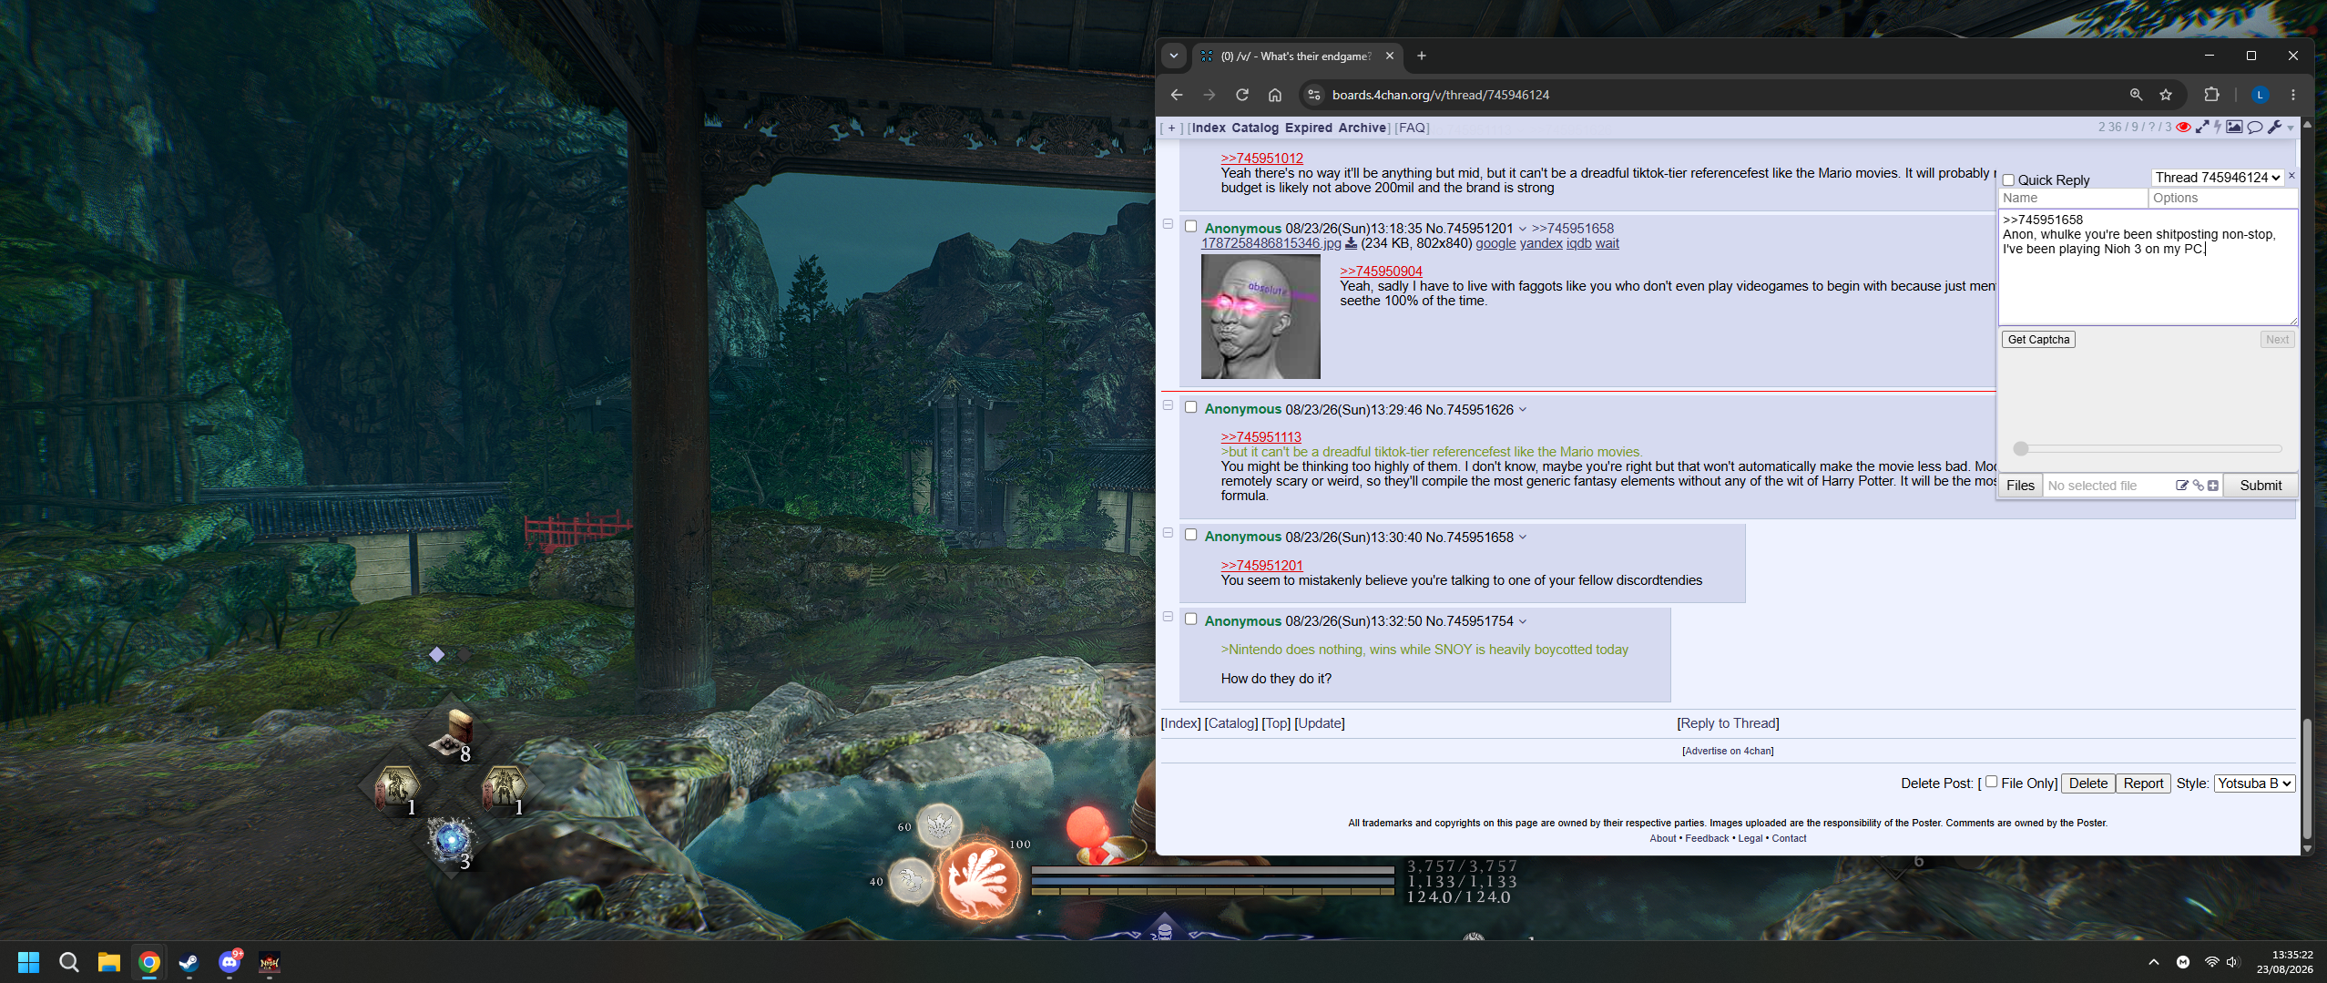Expand the header menu arrow after wrench
This screenshot has width=2327, height=983.
pyautogui.click(x=2291, y=128)
